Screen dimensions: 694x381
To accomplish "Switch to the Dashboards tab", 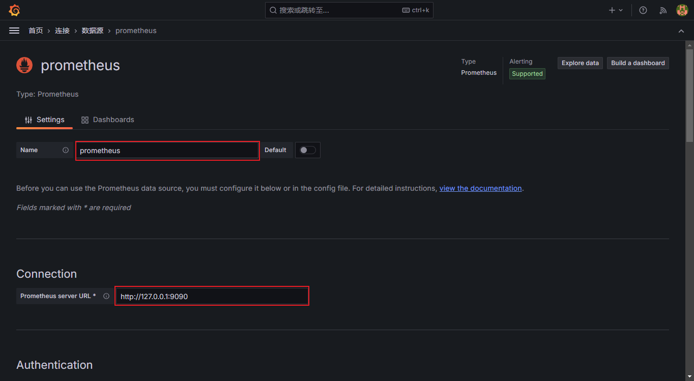I will click(x=108, y=120).
